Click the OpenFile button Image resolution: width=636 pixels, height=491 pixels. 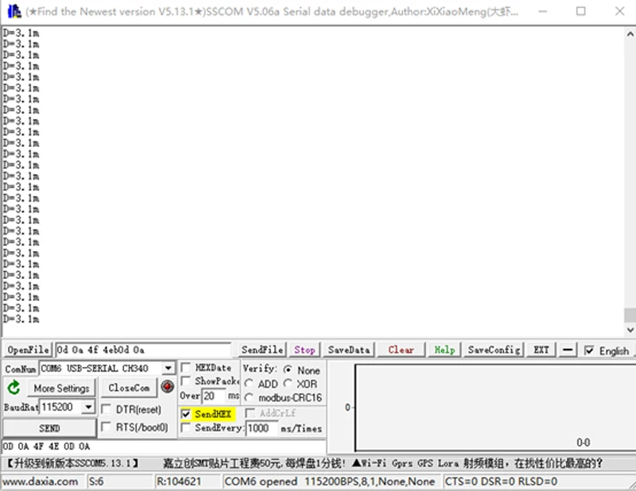28,350
